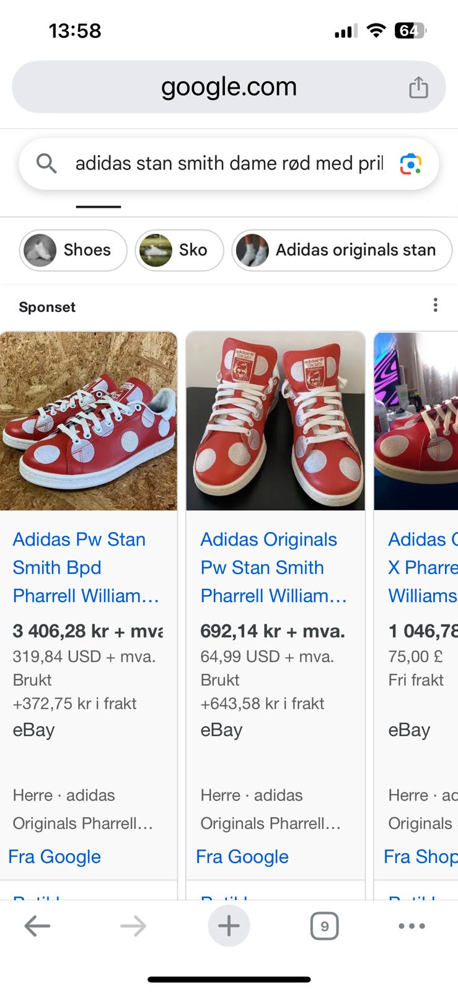458x992 pixels.
Task: Tap Fra Google under first product
Action: (x=55, y=857)
